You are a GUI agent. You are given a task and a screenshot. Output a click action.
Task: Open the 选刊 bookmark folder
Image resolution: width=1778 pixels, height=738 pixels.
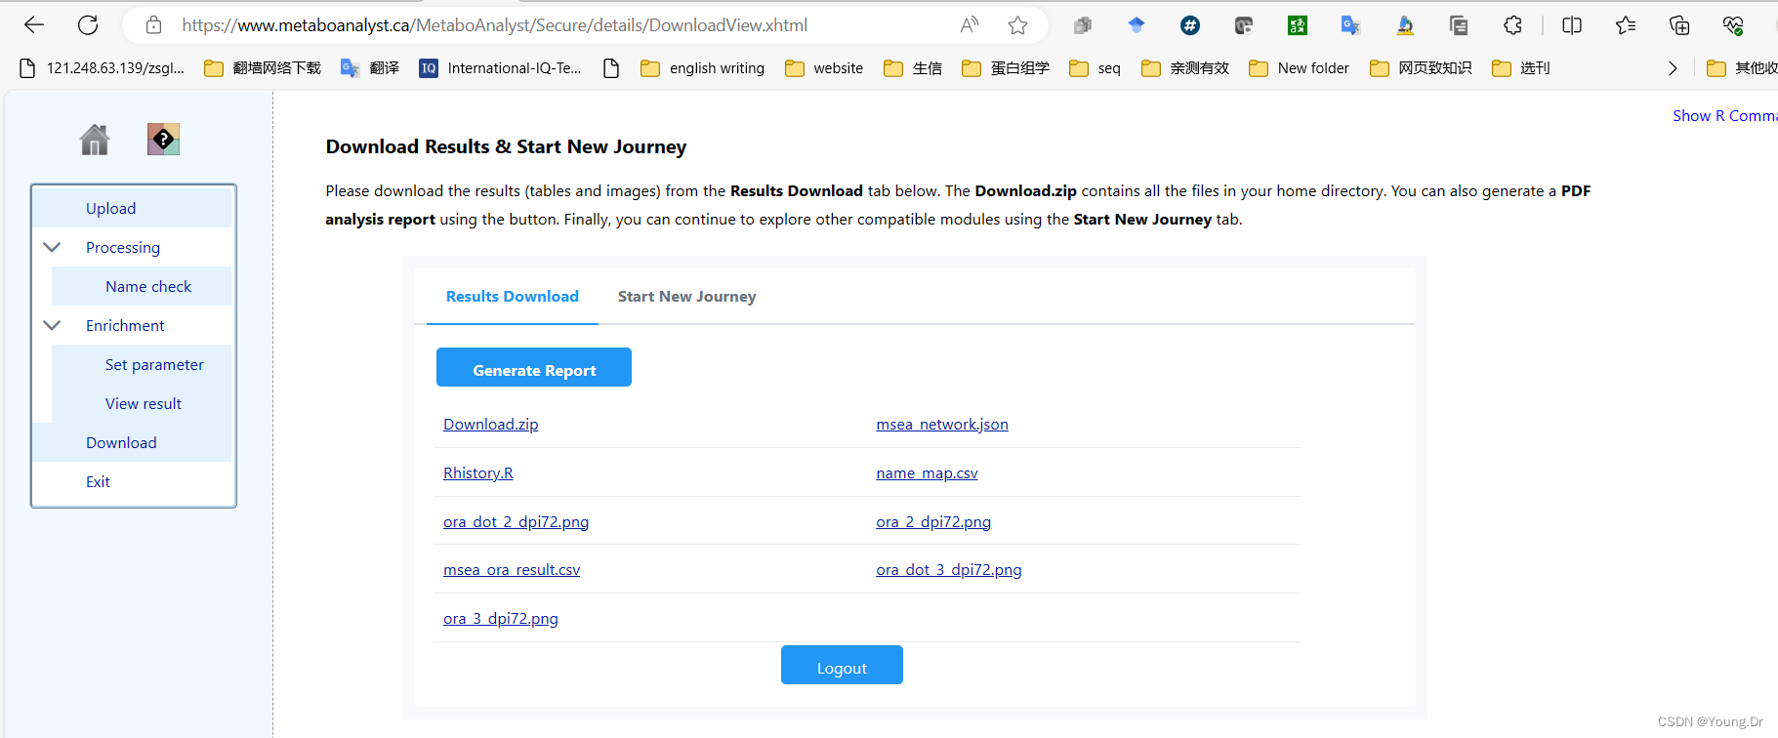pyautogui.click(x=1521, y=68)
